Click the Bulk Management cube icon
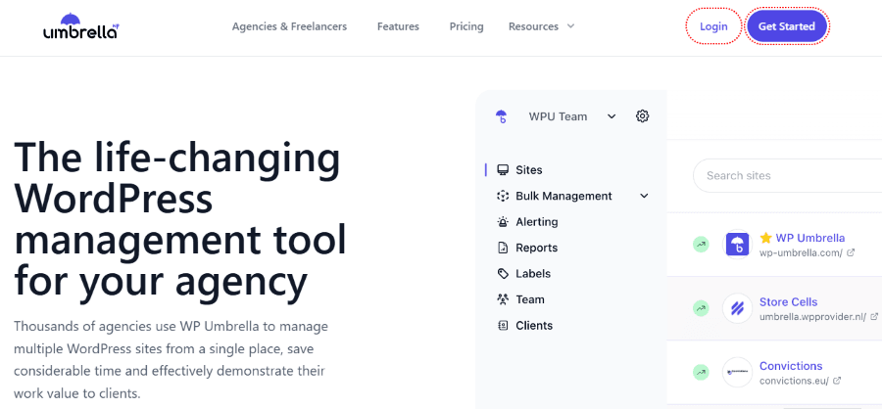Image resolution: width=882 pixels, height=409 pixels. coord(503,196)
